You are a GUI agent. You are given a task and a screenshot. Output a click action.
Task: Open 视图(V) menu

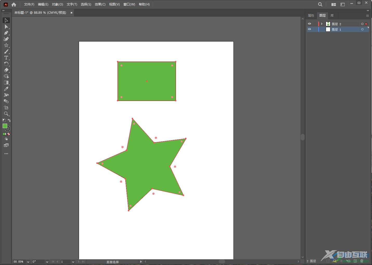[114, 4]
